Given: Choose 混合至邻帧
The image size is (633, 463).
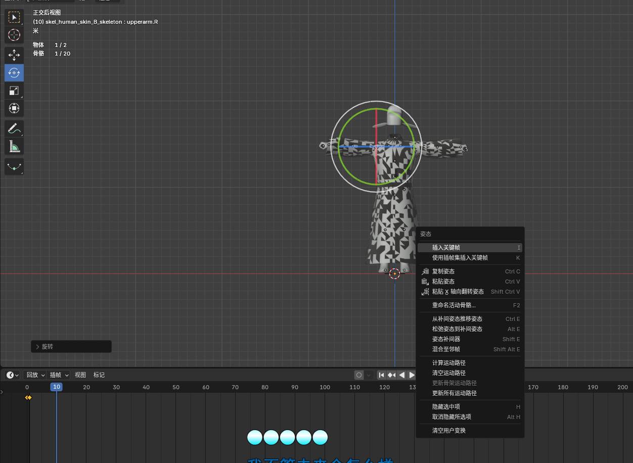Looking at the screenshot, I should click(470, 349).
